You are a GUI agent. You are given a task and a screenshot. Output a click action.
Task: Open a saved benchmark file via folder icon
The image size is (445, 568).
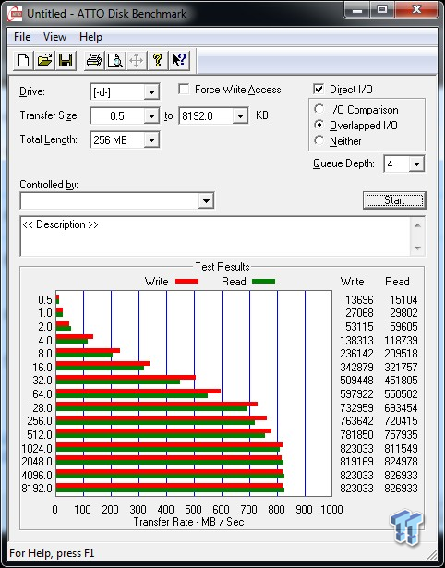click(44, 60)
